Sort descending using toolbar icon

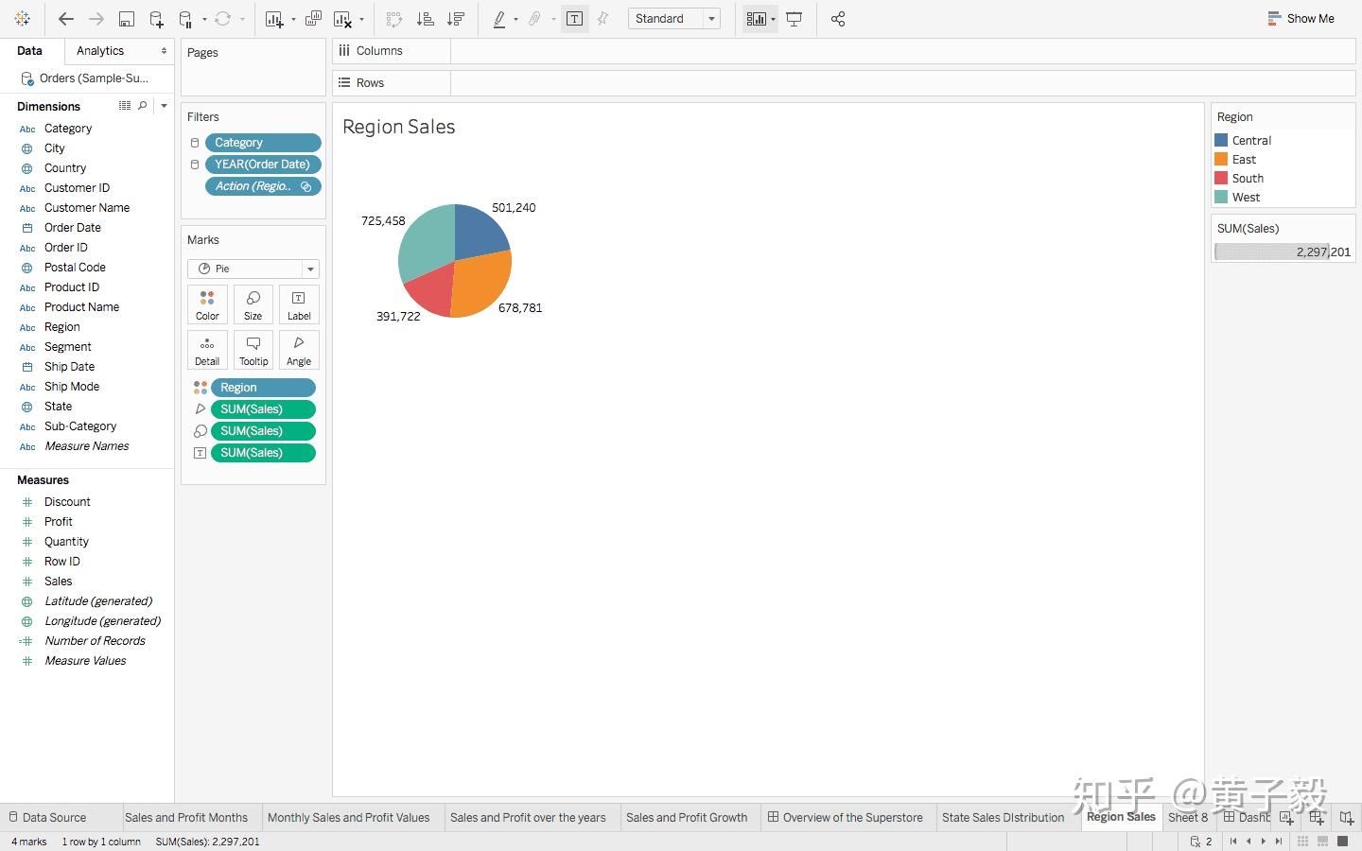[x=456, y=19]
